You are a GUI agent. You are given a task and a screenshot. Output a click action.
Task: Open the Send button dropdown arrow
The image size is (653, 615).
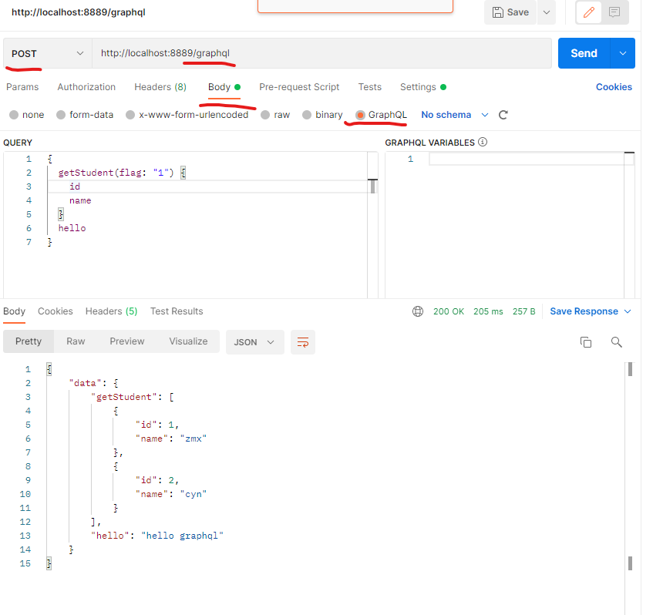click(623, 53)
